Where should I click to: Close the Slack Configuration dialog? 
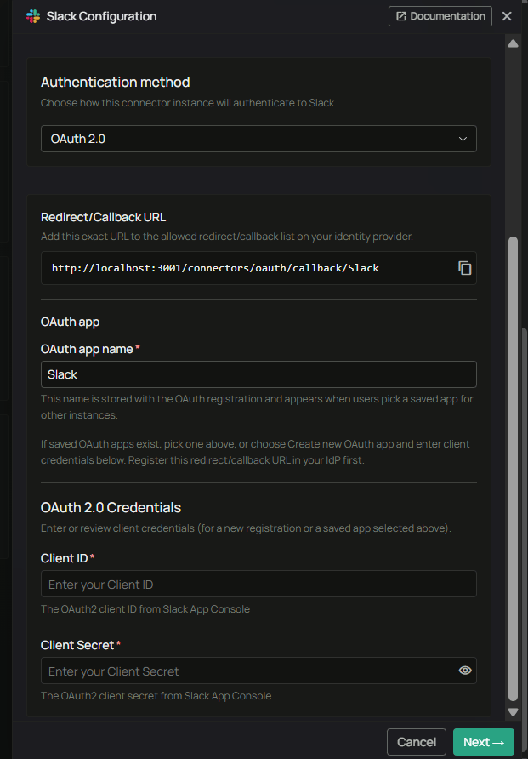pos(507,16)
